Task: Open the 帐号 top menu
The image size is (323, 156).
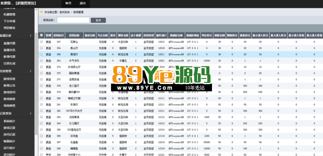Action: click(68, 3)
